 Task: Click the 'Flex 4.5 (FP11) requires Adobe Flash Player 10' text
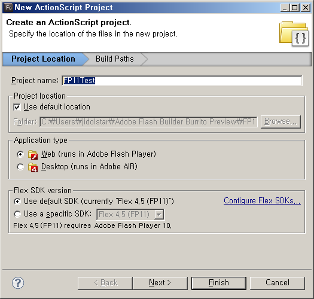coord(92,226)
